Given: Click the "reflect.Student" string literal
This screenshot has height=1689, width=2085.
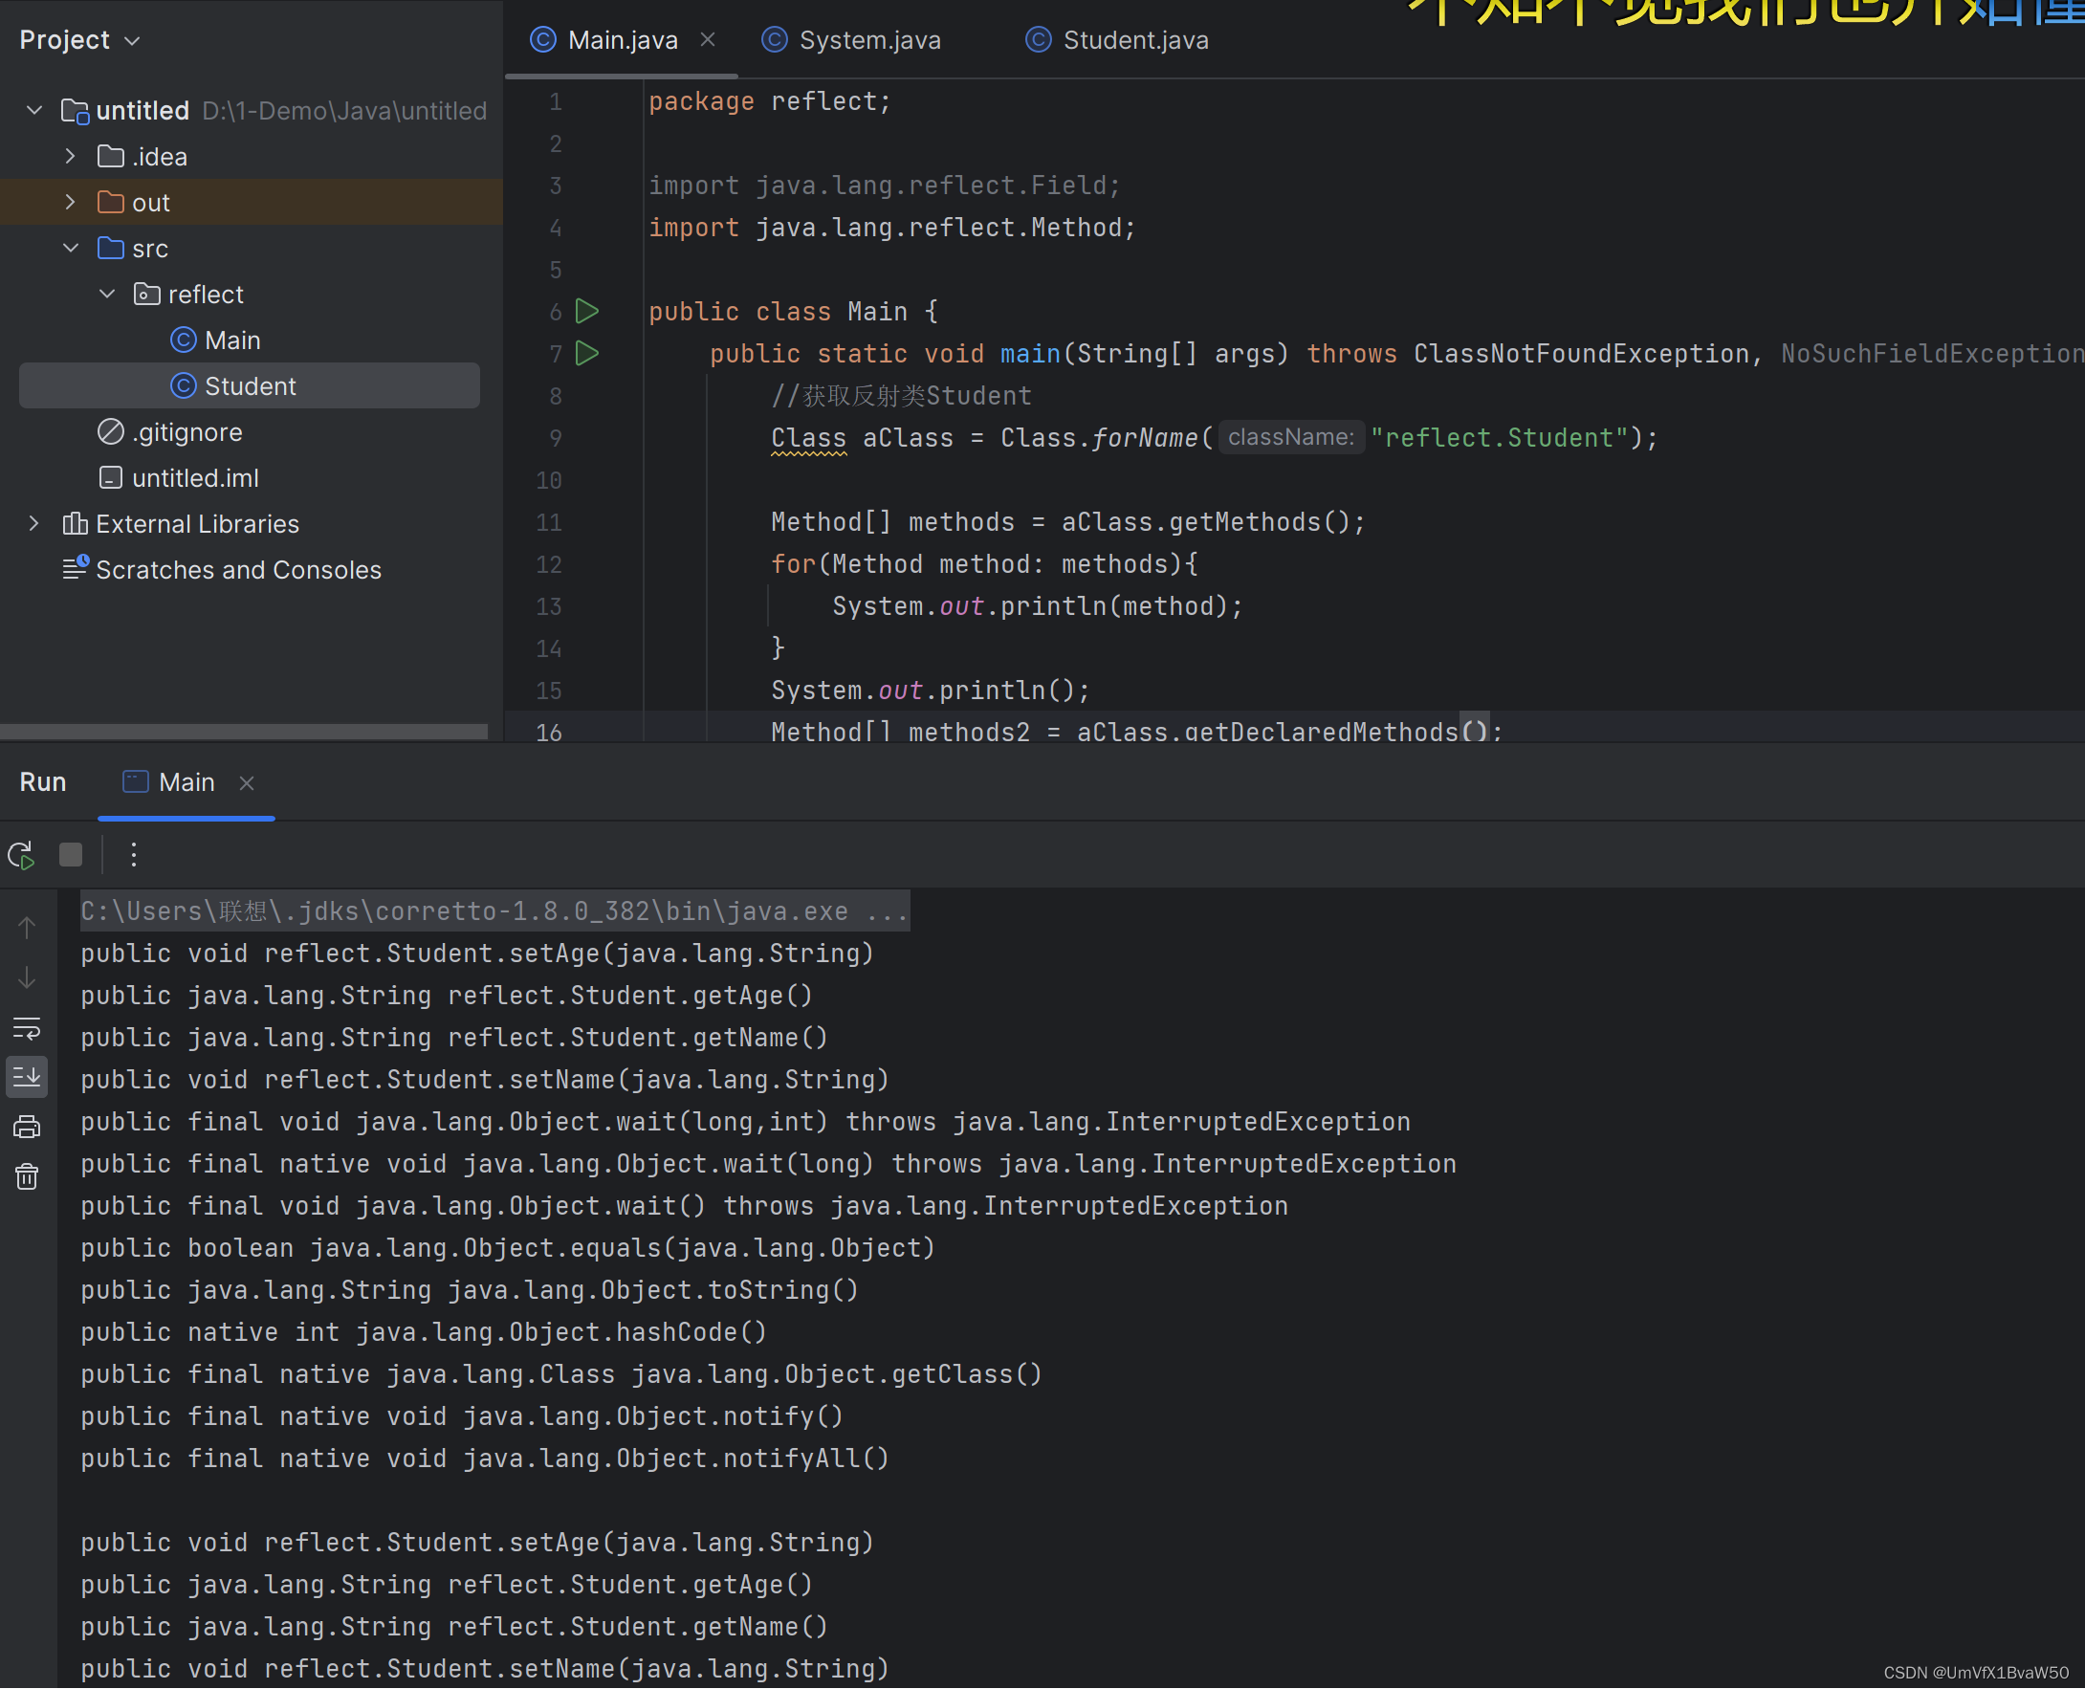Looking at the screenshot, I should pyautogui.click(x=1499, y=438).
